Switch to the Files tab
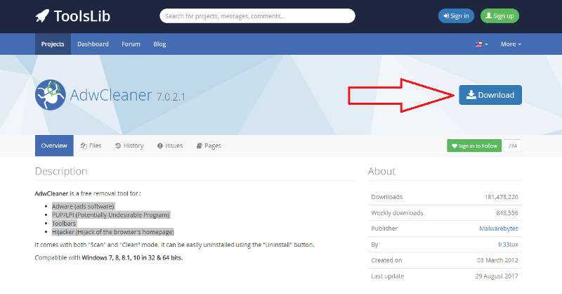562x294 pixels. [91, 146]
